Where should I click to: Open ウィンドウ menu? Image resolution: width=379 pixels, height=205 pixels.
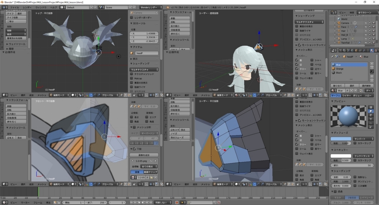pyautogui.click(x=41, y=7)
